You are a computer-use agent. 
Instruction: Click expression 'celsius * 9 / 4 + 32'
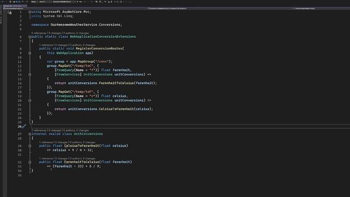tap(72, 150)
